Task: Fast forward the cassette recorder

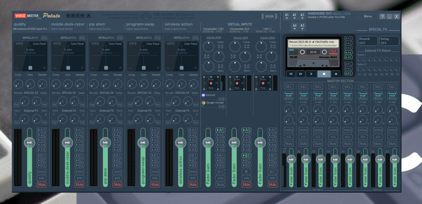Action: coord(301,74)
